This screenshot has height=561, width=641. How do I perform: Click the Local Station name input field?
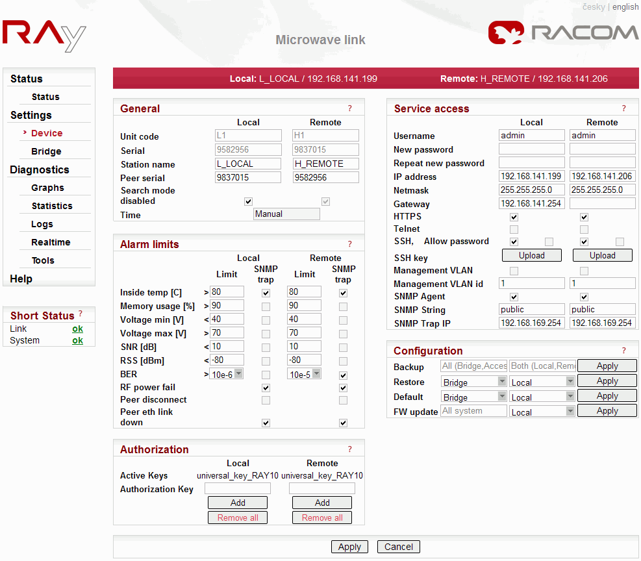(x=248, y=164)
